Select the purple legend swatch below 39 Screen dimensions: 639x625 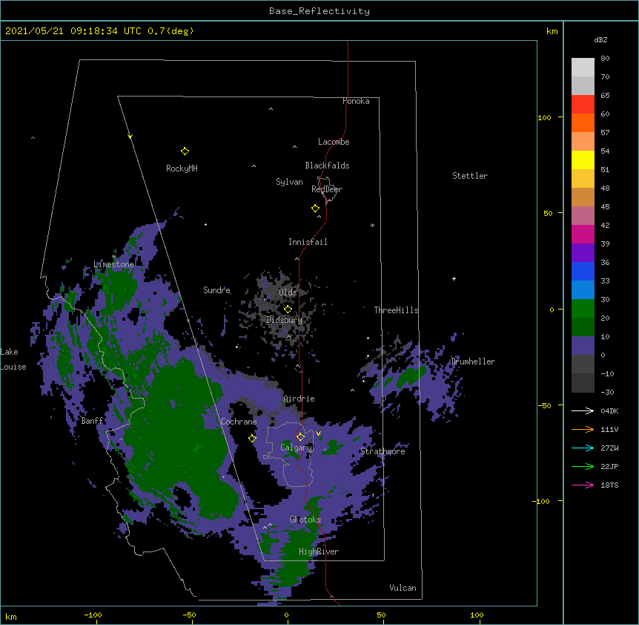point(583,253)
